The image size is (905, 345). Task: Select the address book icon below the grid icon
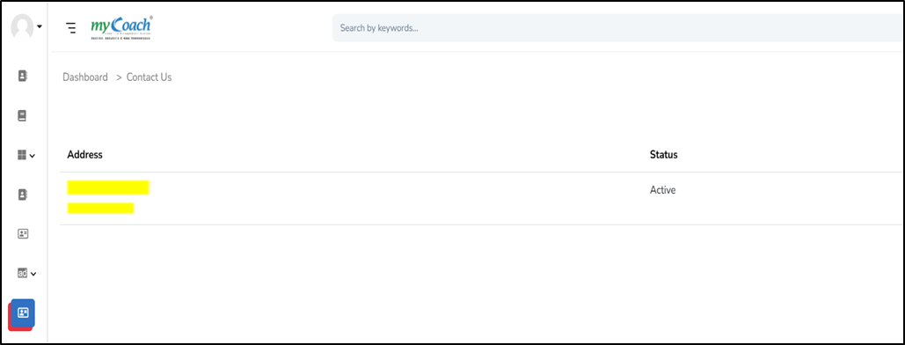(23, 195)
